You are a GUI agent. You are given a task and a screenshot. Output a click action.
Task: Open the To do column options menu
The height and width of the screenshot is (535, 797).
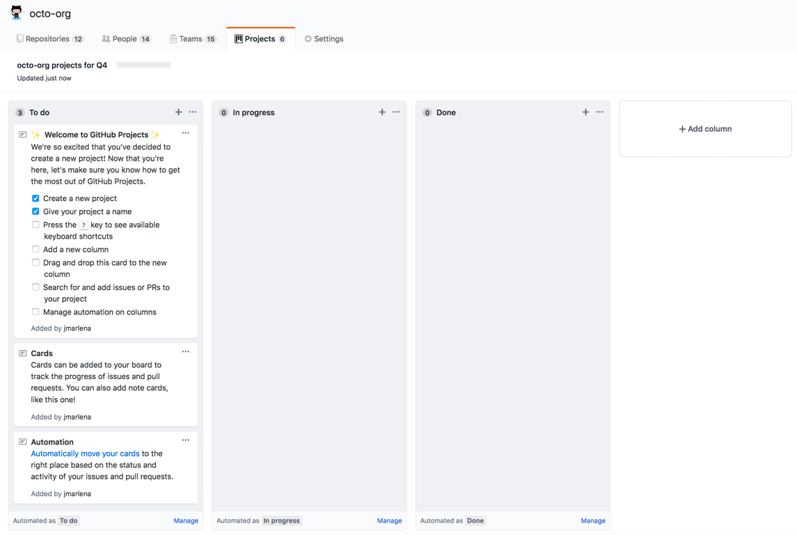(x=193, y=112)
